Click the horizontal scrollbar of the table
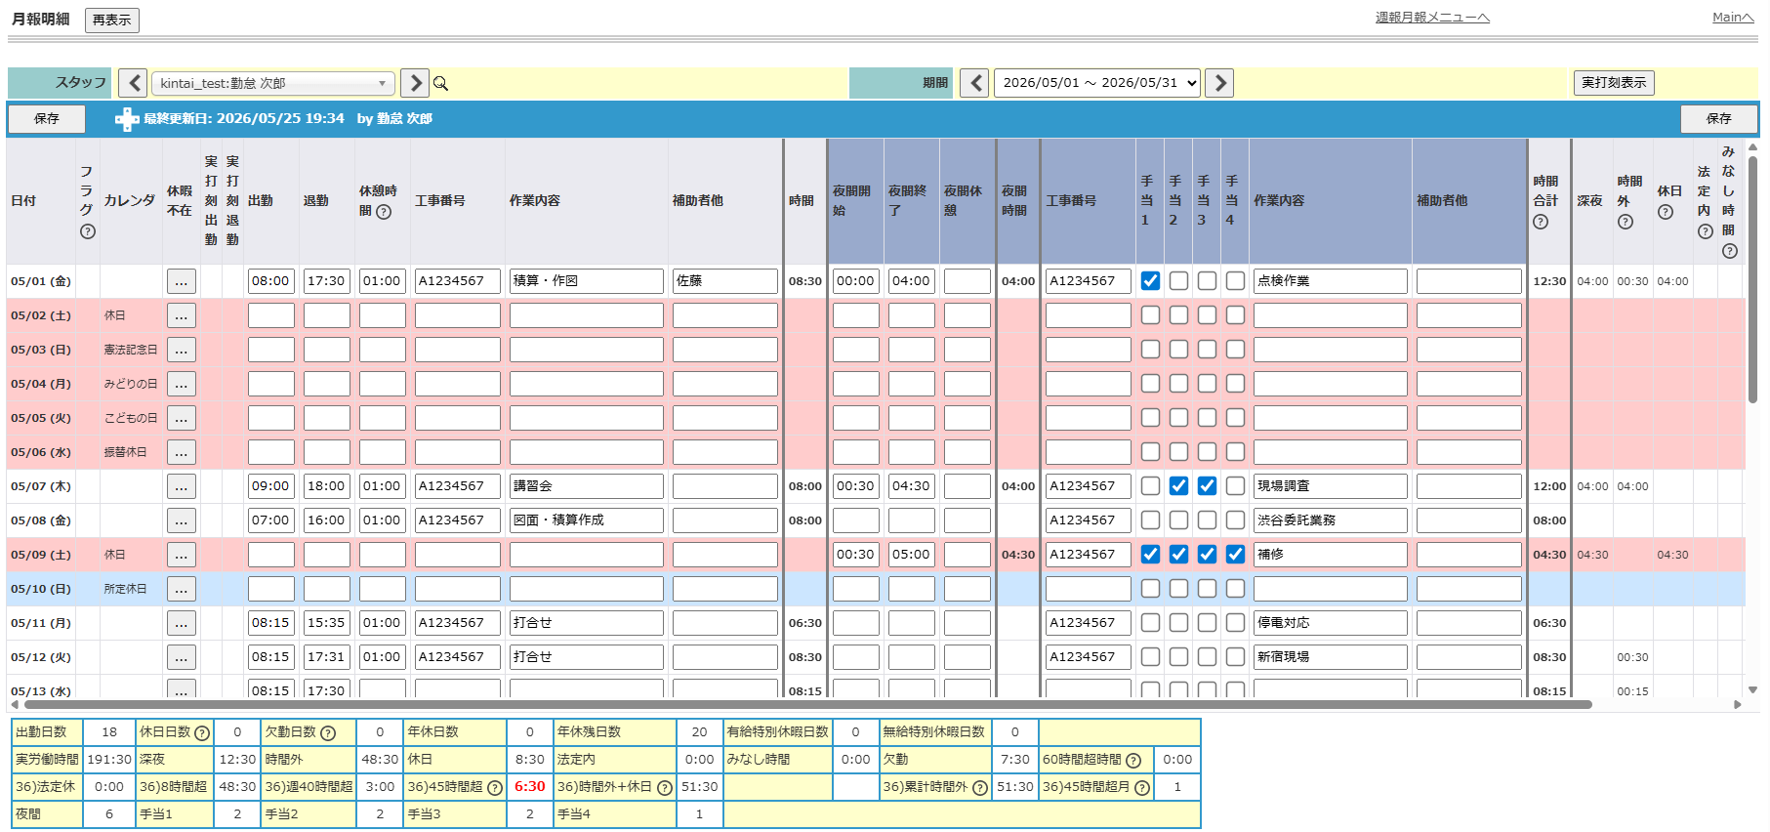Image resolution: width=1770 pixels, height=832 pixels. 808,704
